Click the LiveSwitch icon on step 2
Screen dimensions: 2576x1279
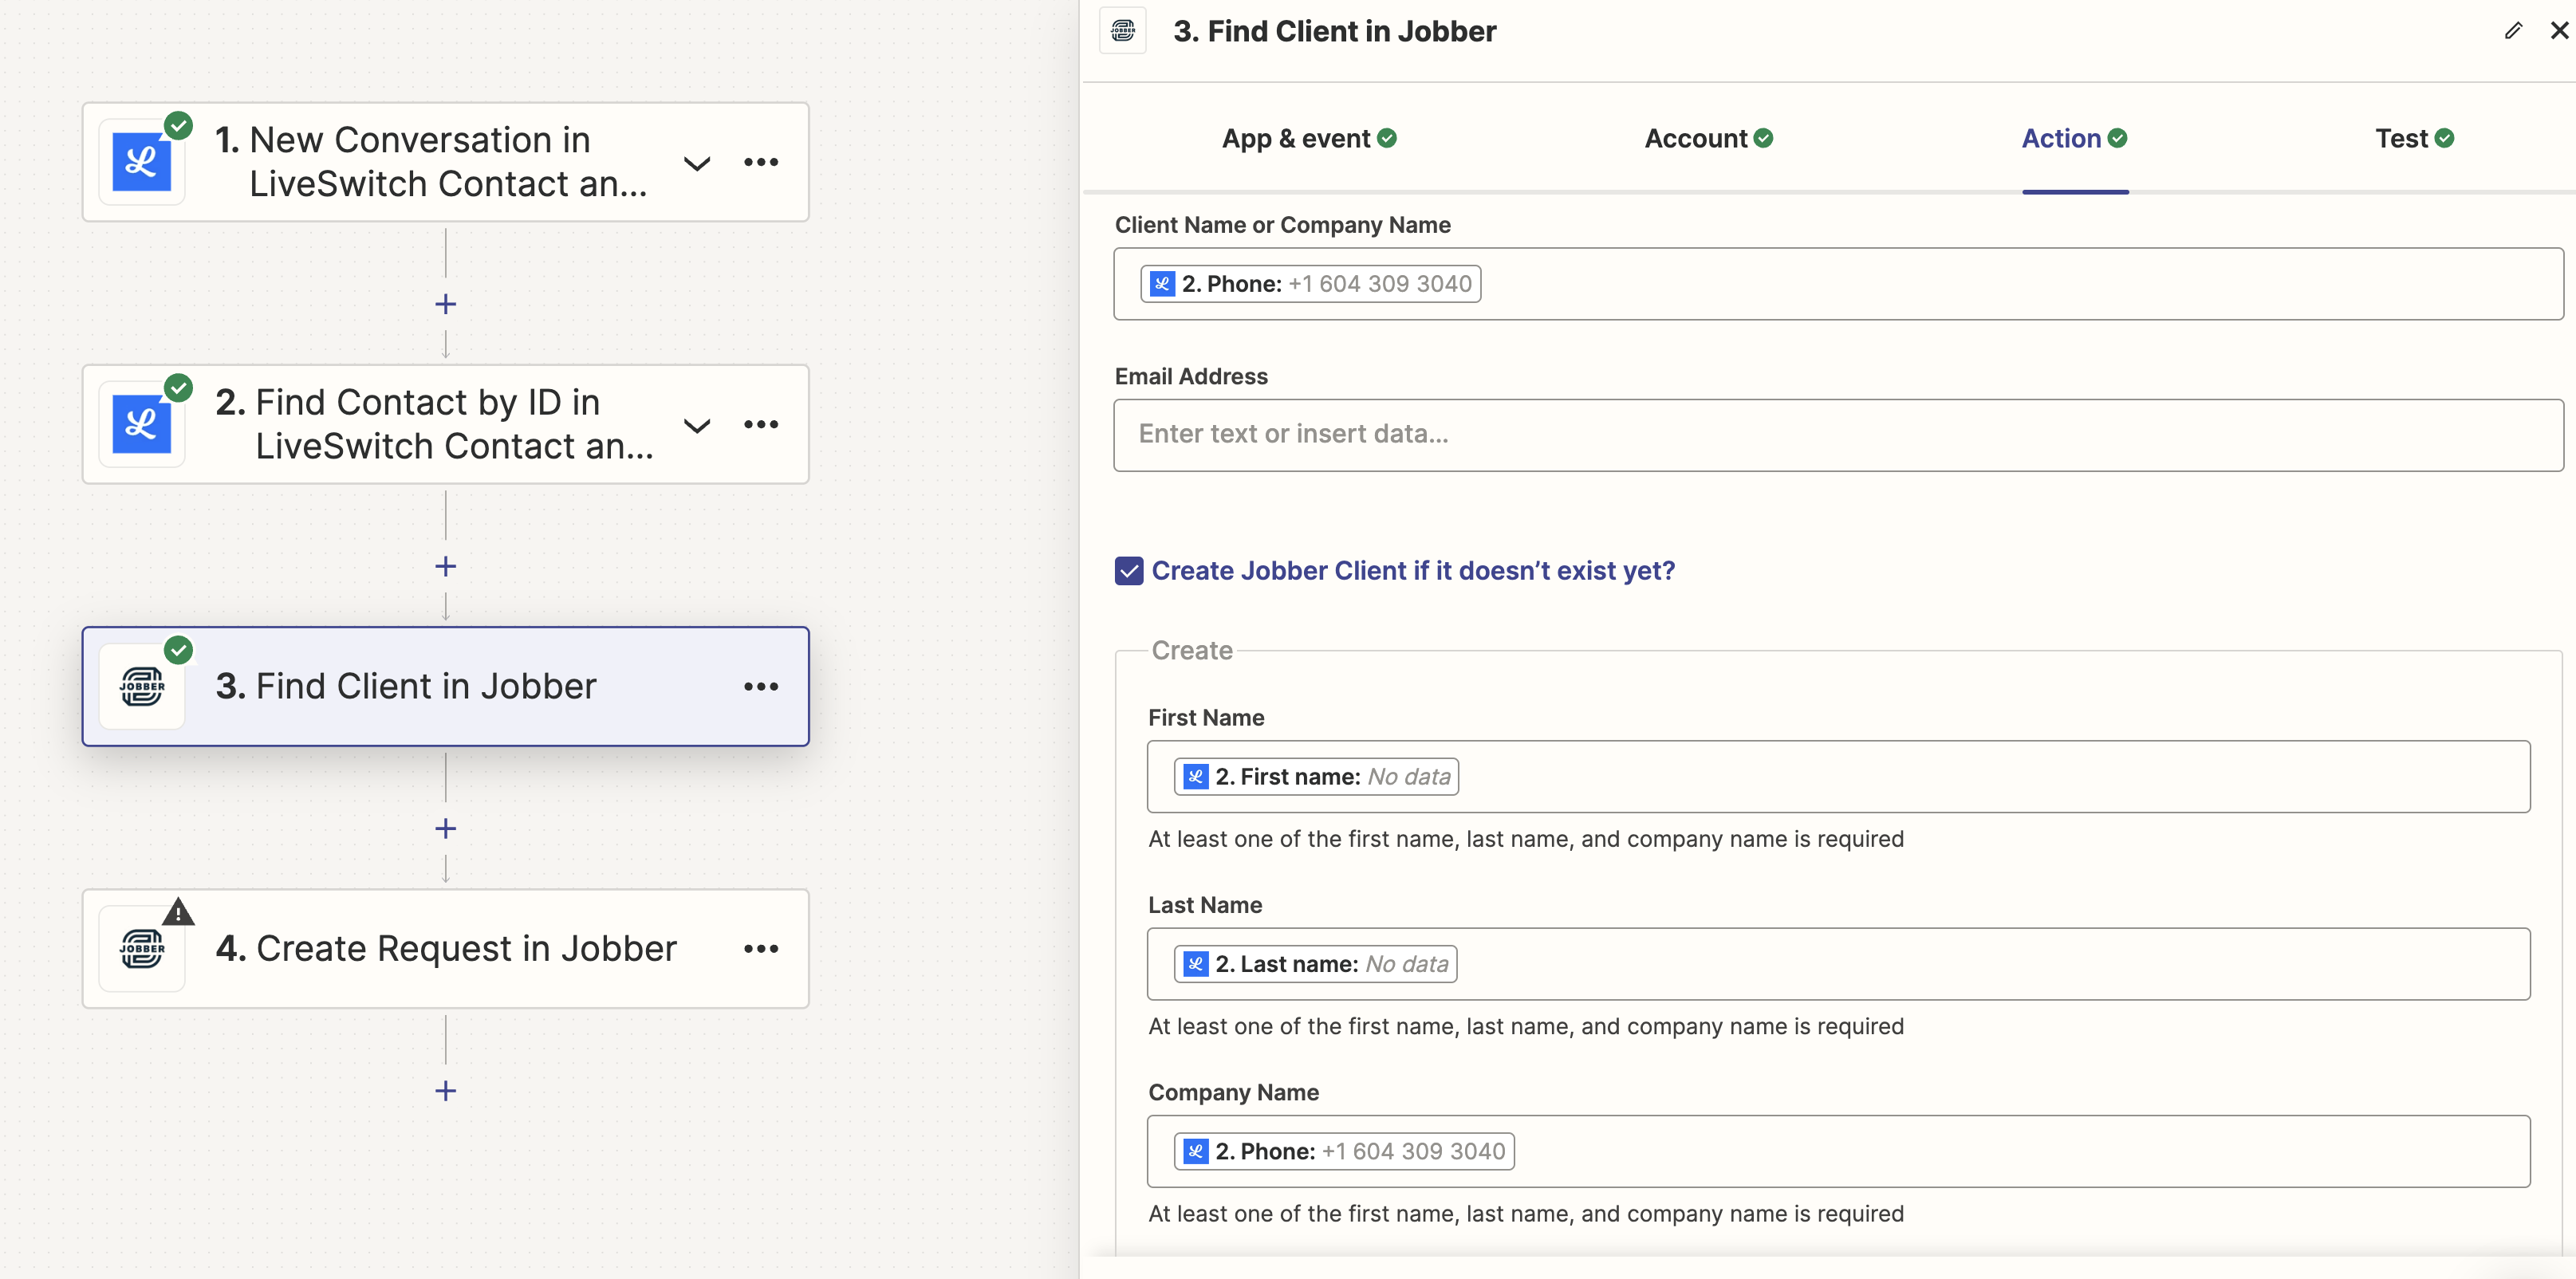(x=141, y=424)
